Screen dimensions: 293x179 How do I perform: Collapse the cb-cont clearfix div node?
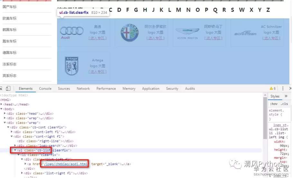click(x=8, y=127)
